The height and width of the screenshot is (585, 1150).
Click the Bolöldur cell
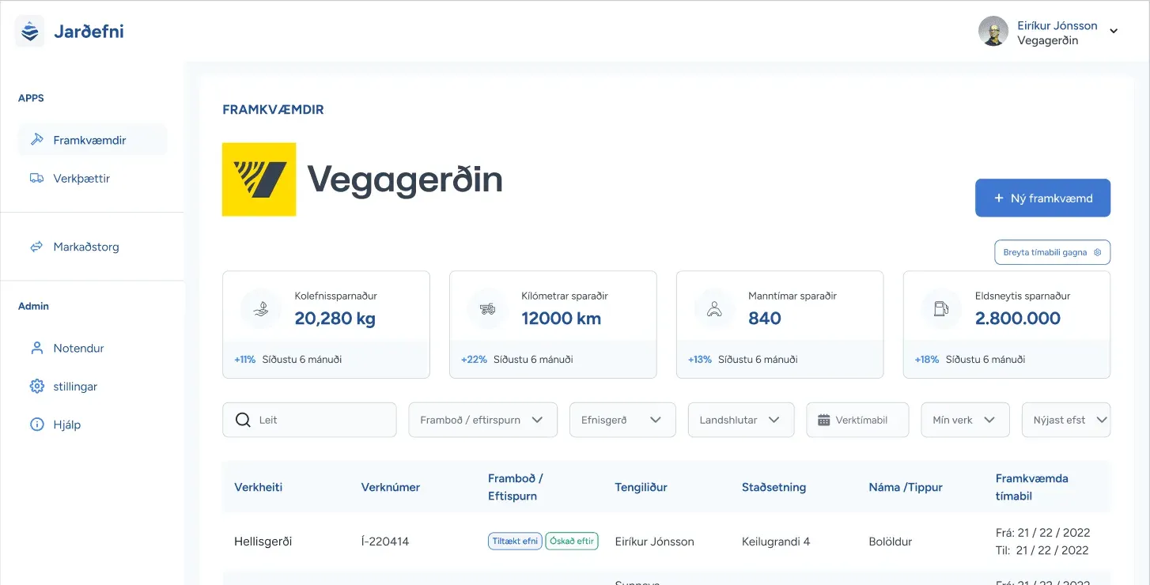point(891,542)
